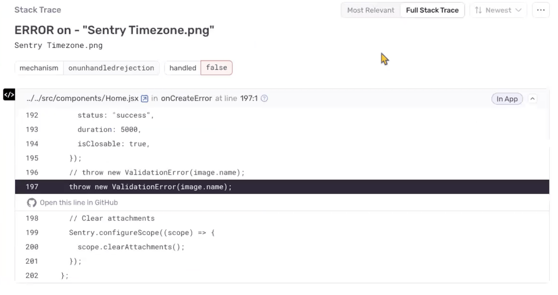The height and width of the screenshot is (295, 558).
Task: Switch to the Most Relevant view
Action: pos(371,10)
